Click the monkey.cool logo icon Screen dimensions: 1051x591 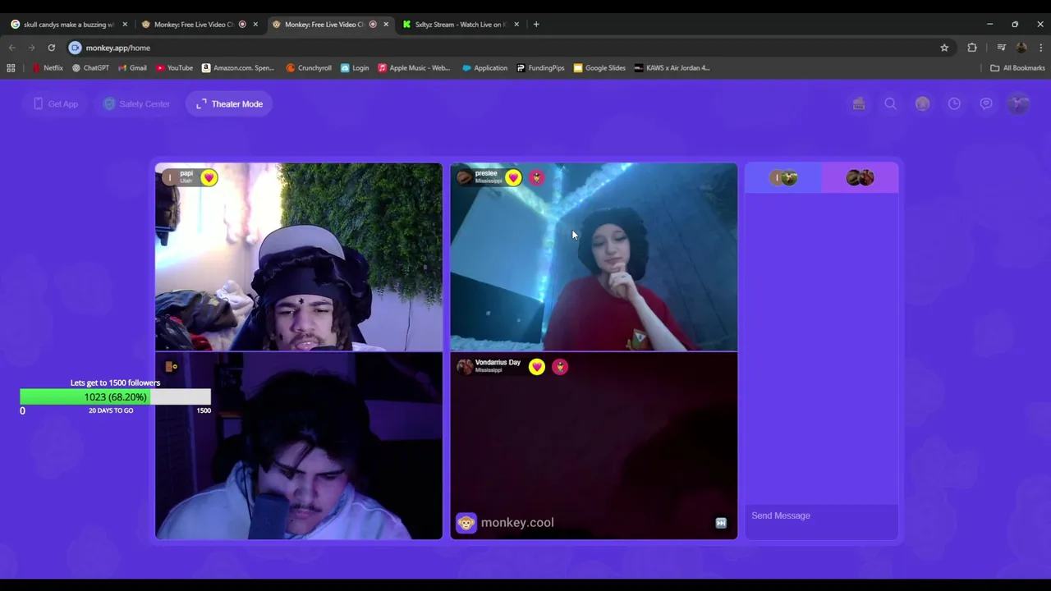point(466,523)
